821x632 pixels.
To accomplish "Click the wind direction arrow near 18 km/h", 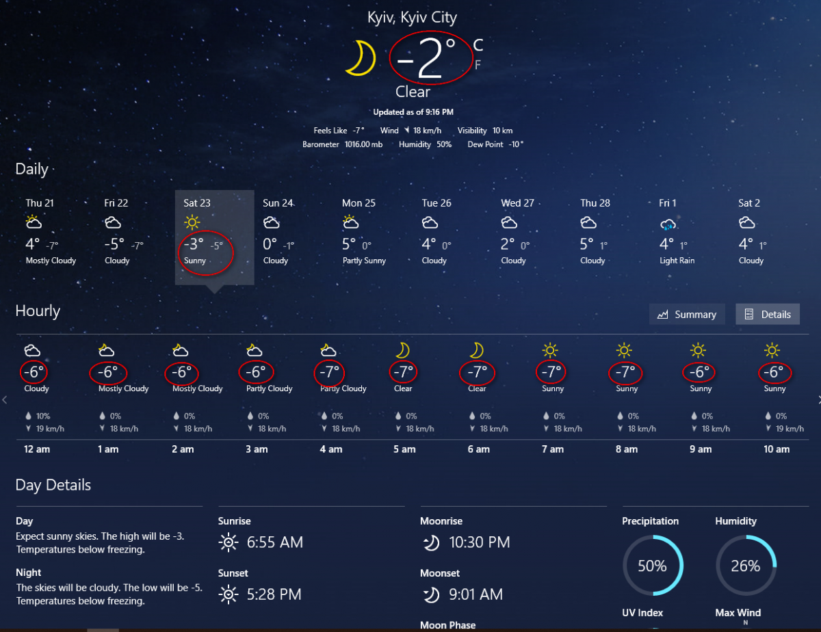I will pos(406,131).
